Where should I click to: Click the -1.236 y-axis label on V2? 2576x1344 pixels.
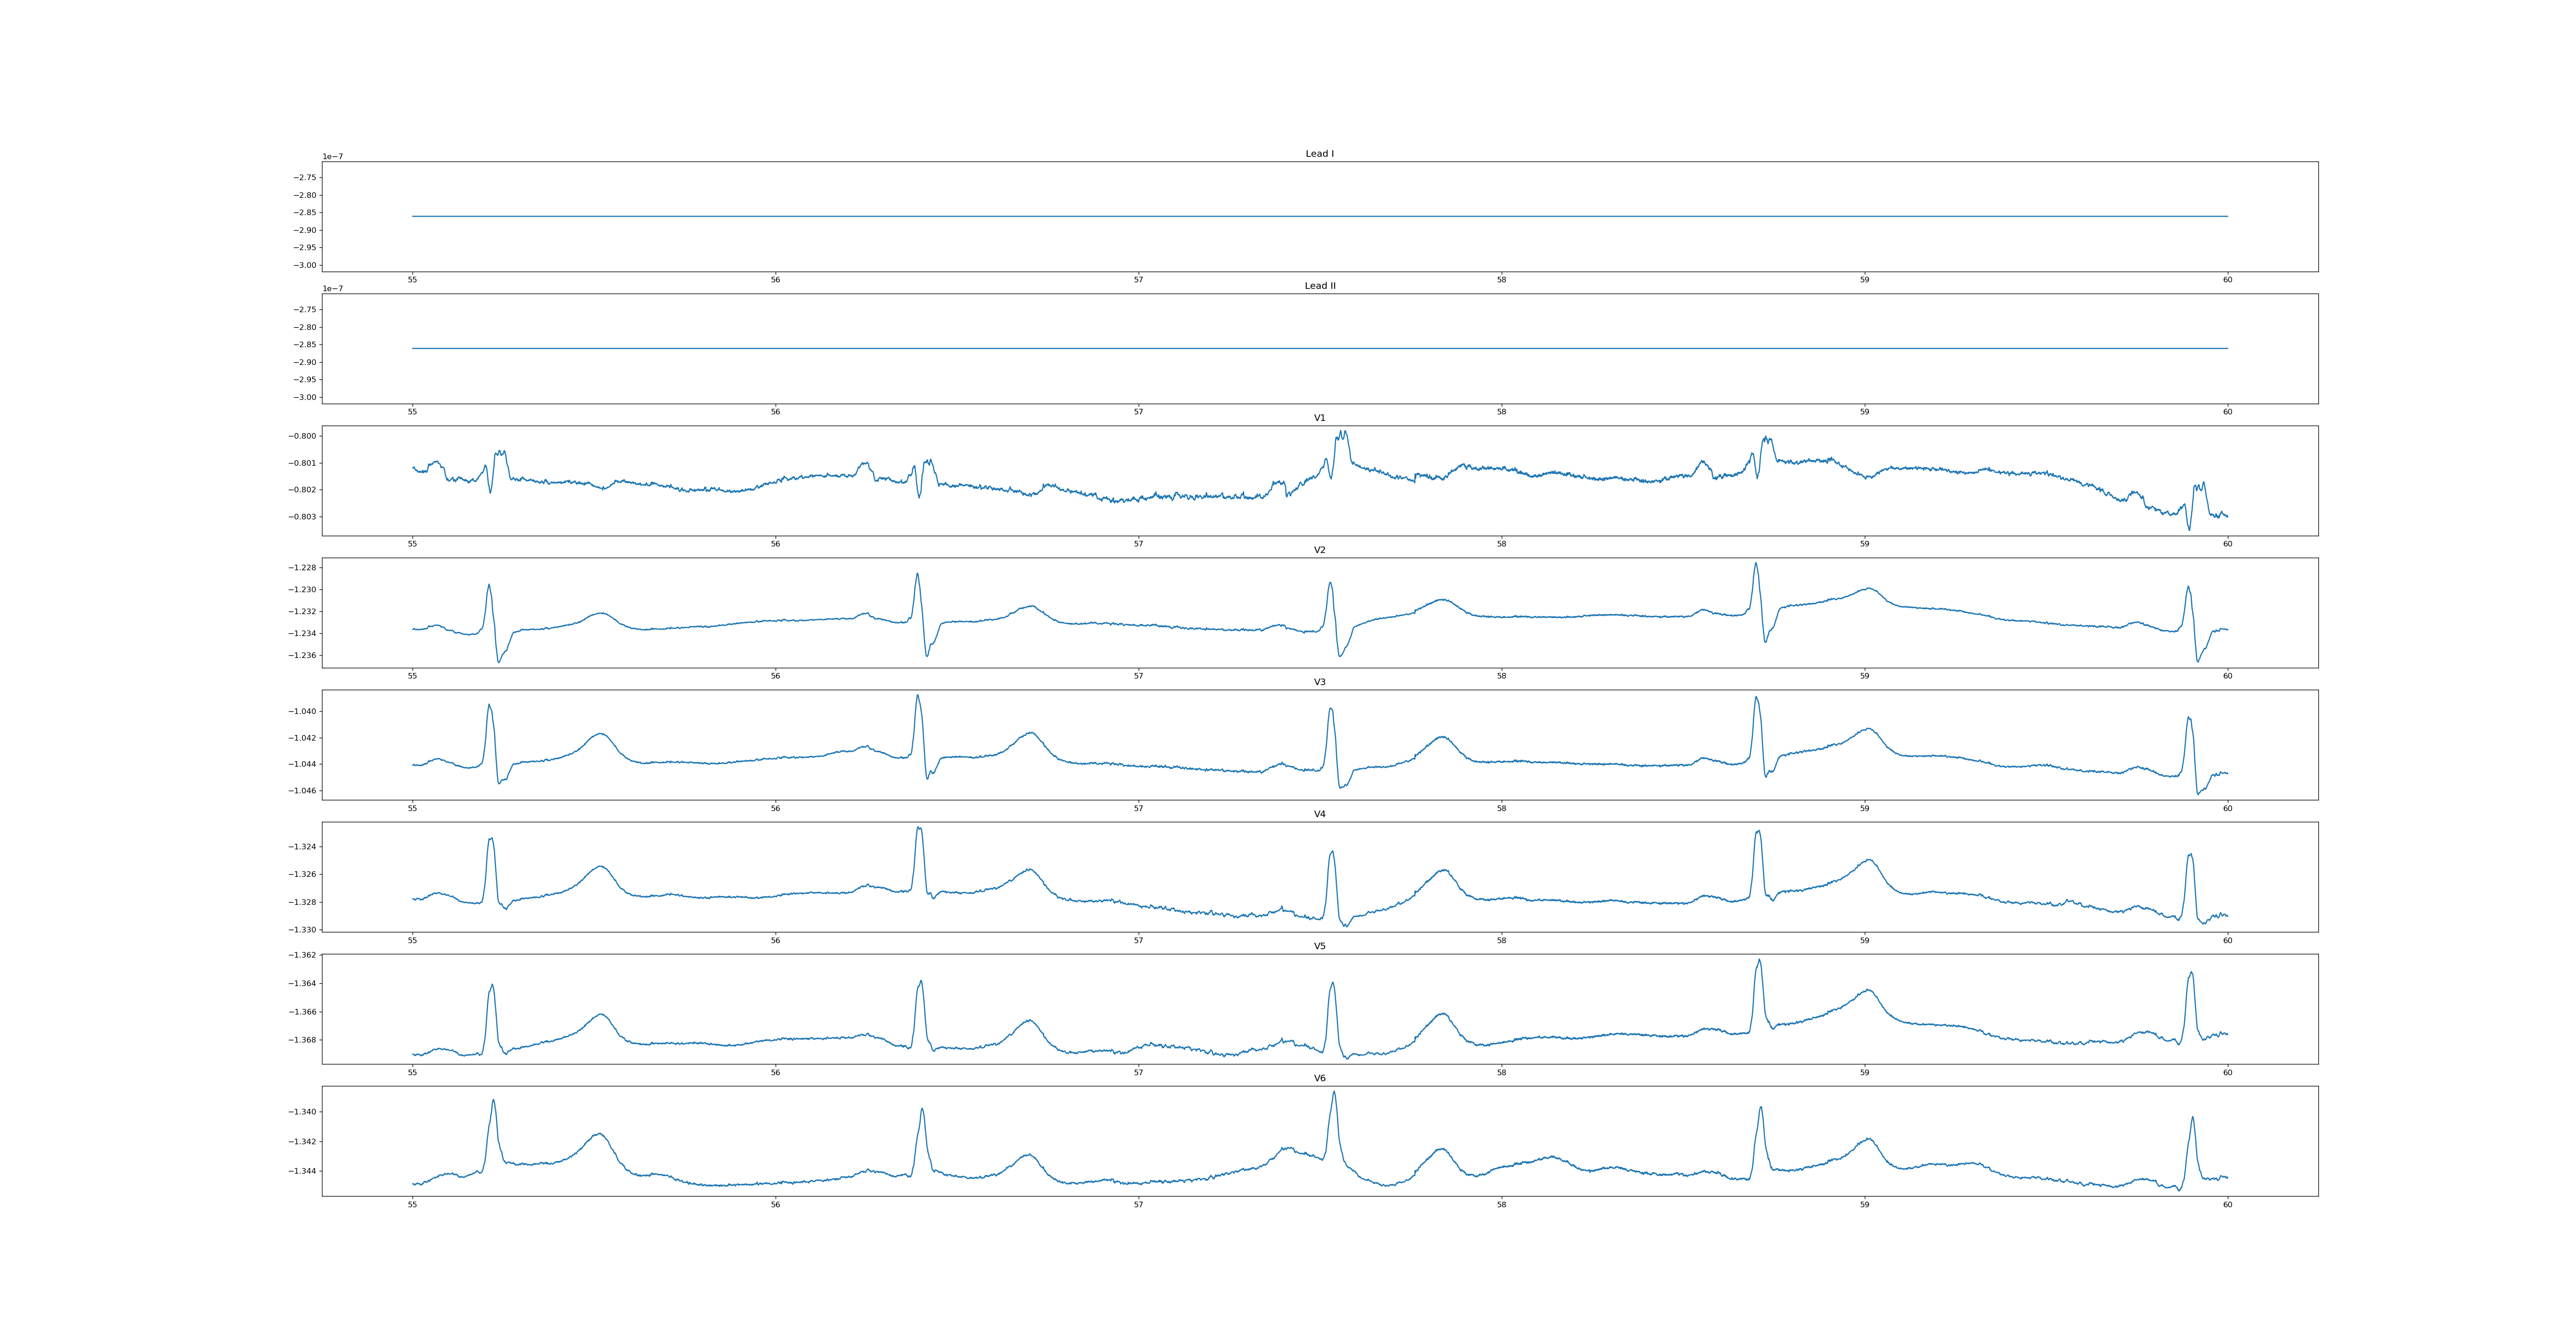(303, 656)
